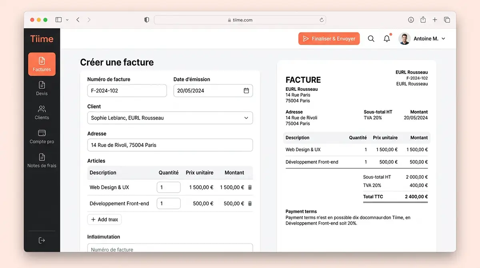Viewport: 480px width, 268px height.
Task: Click the browser share icon
Action: coord(423,20)
